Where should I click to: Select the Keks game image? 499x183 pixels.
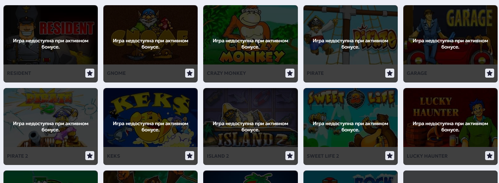coord(150,117)
